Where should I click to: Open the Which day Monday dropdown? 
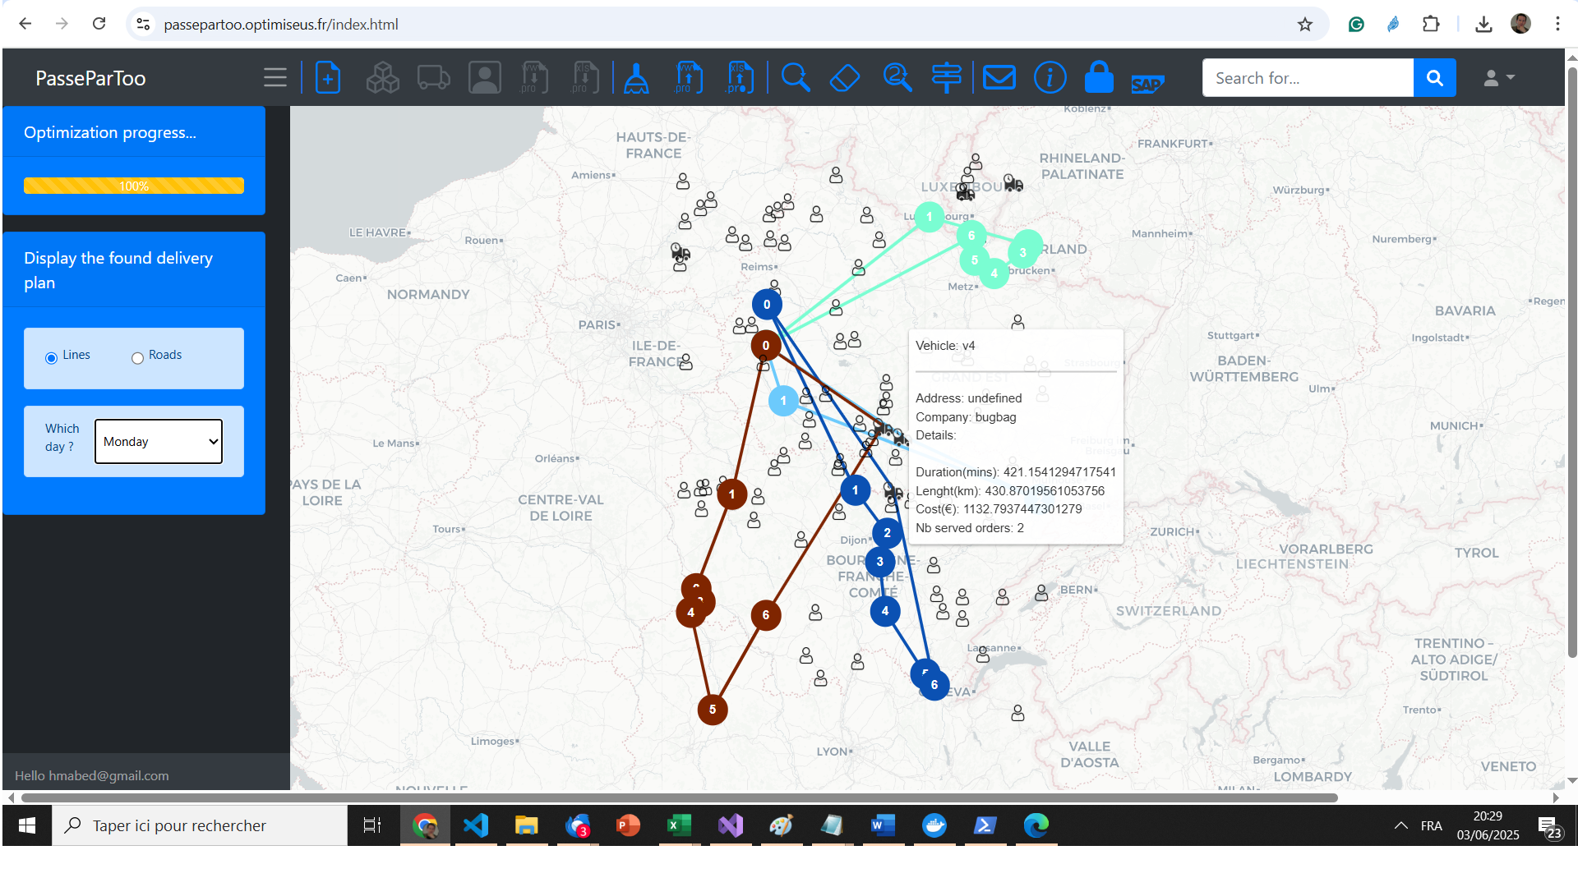click(x=159, y=441)
